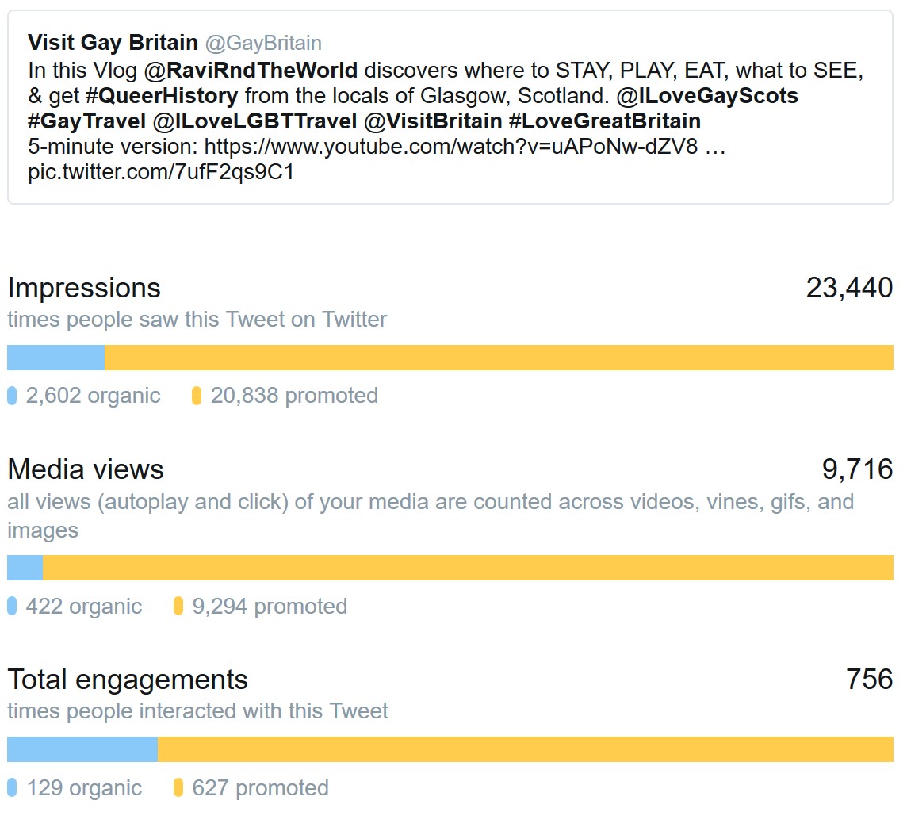Click blue organic segment of Media views bar
The image size is (907, 831).
[x=25, y=568]
